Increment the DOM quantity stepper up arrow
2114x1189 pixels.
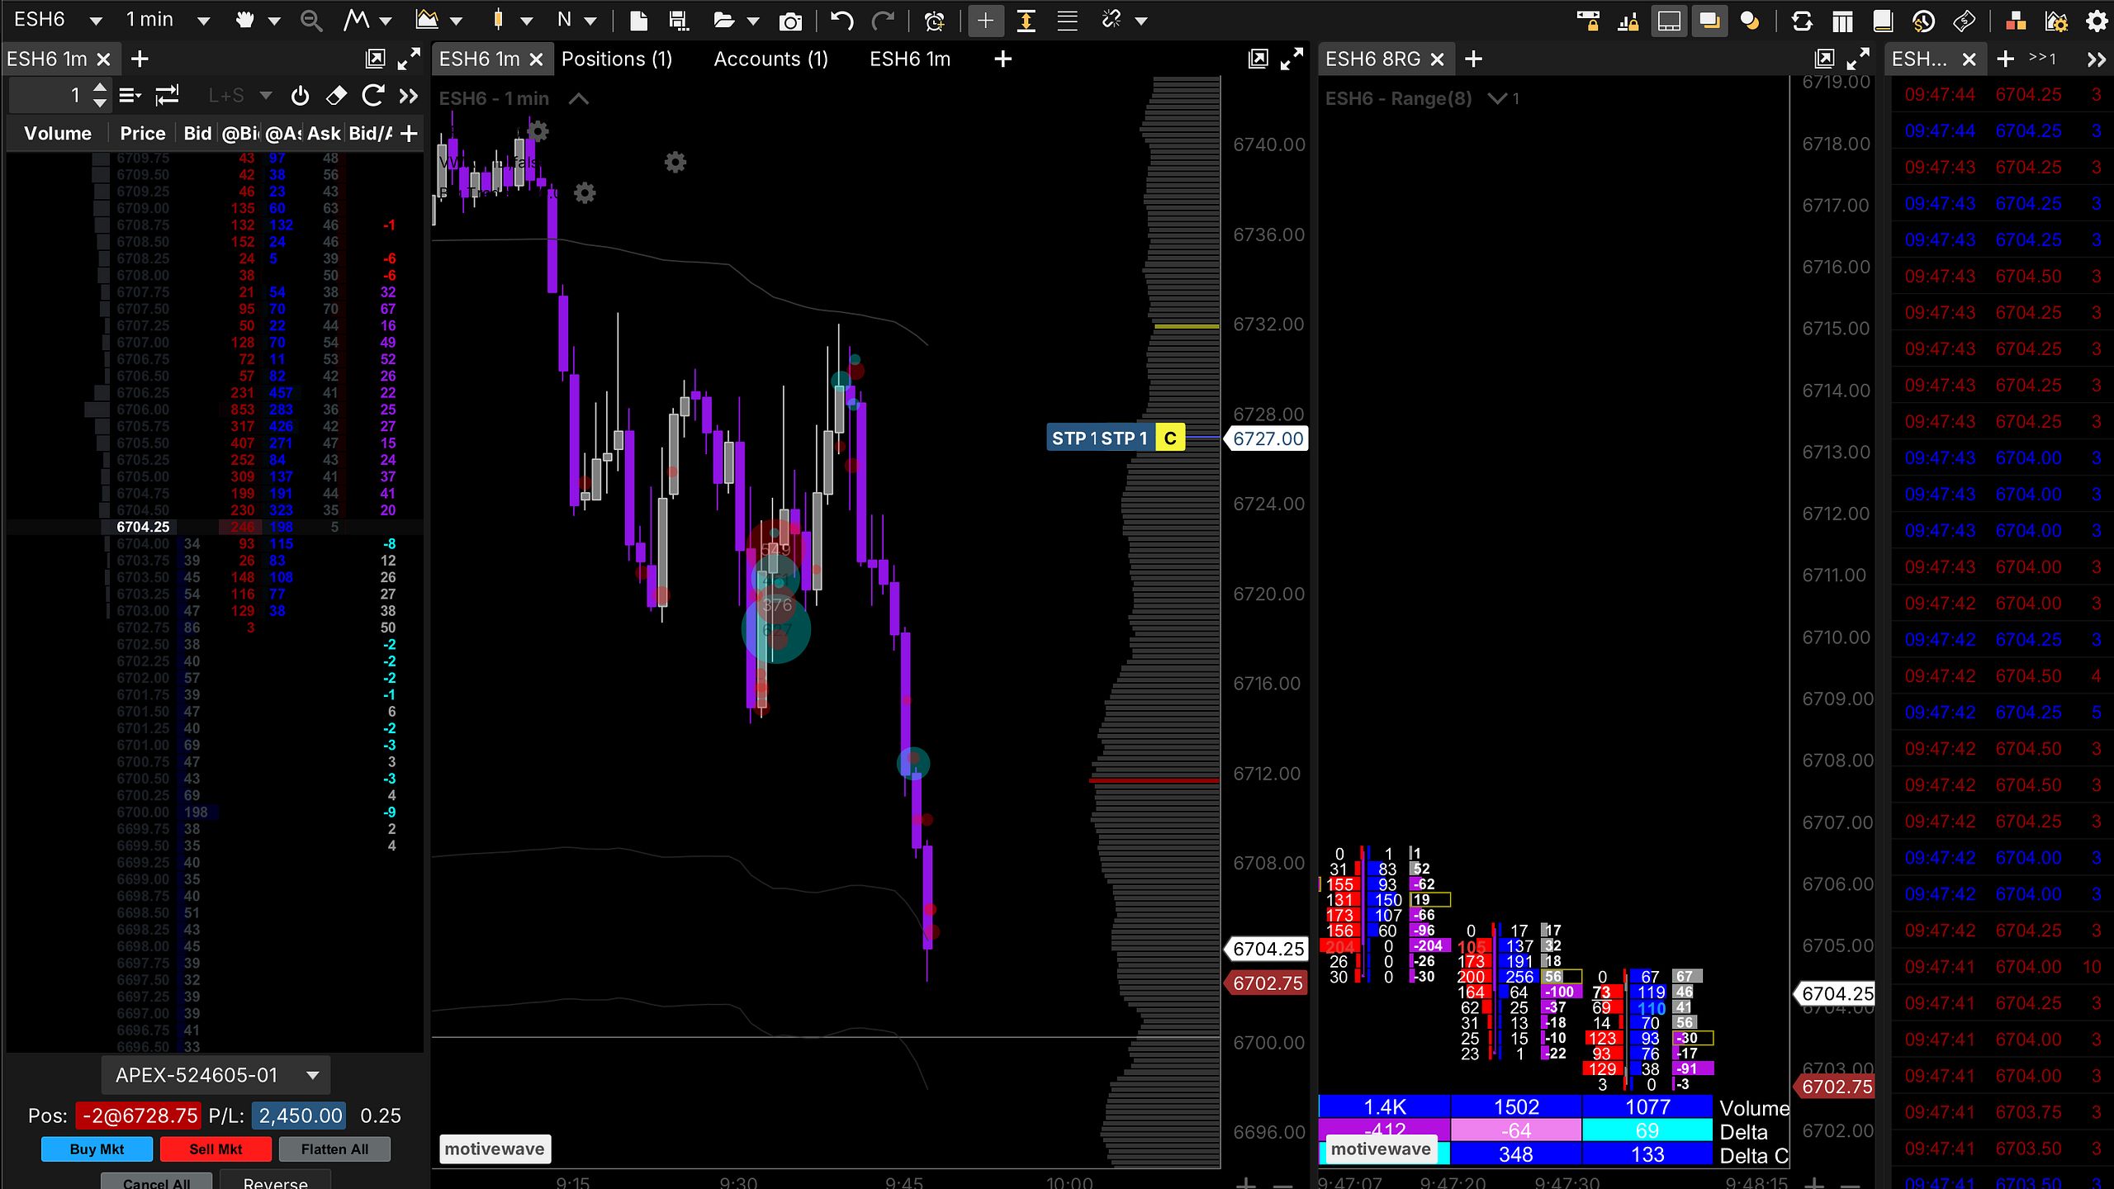pyautogui.click(x=100, y=88)
